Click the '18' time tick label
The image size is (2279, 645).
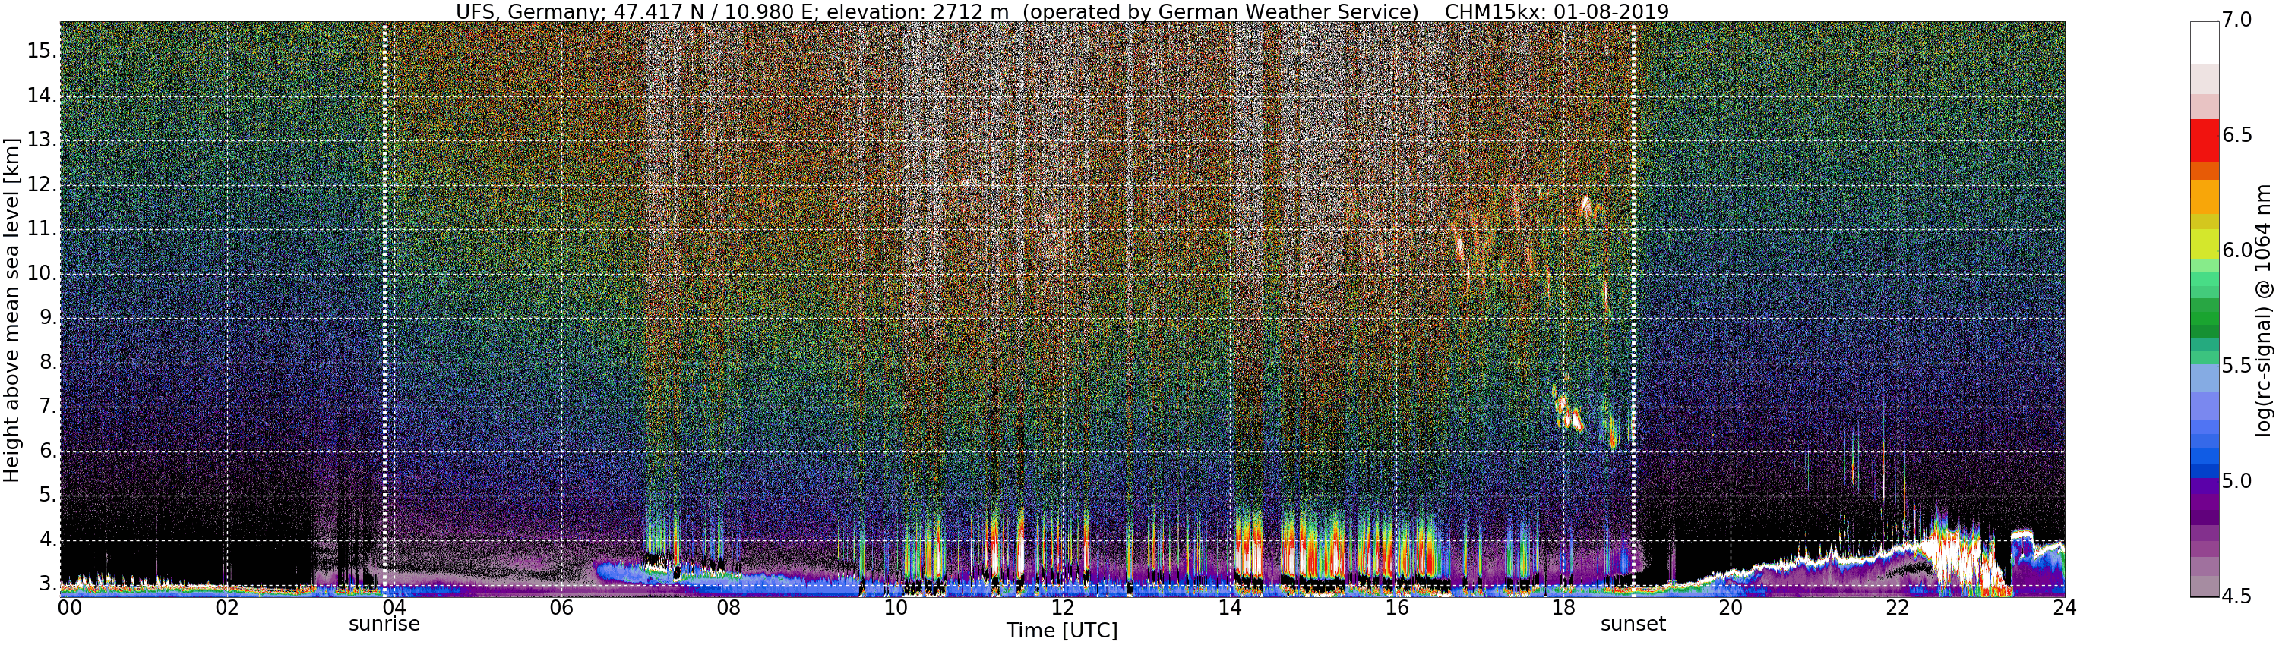[1563, 608]
